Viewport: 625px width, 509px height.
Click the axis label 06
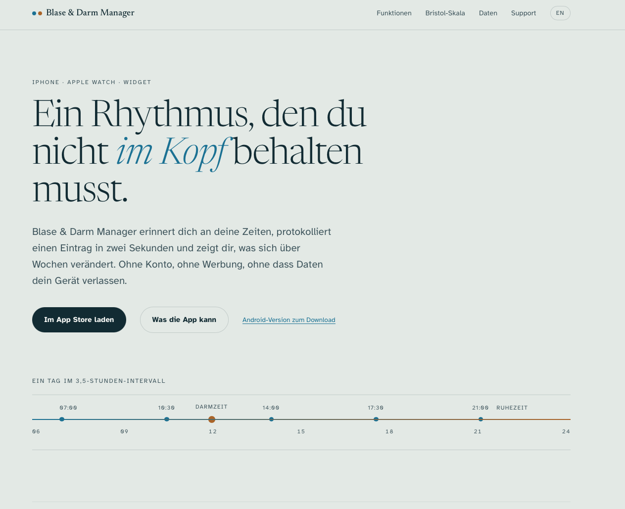click(x=36, y=432)
